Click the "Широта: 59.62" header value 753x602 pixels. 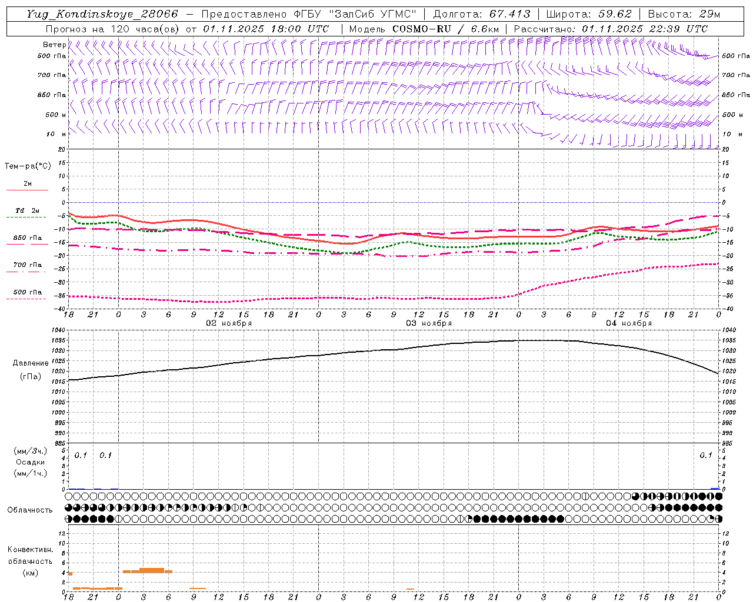[x=589, y=14]
